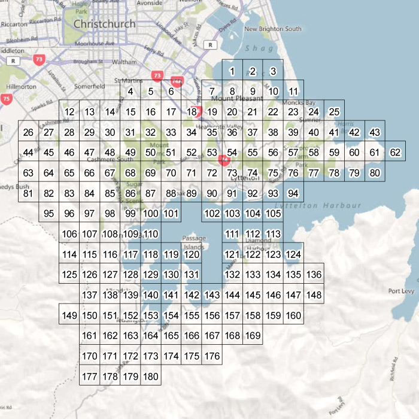Select grid cell 12
Screen dimensions: 419x419
tap(69, 110)
